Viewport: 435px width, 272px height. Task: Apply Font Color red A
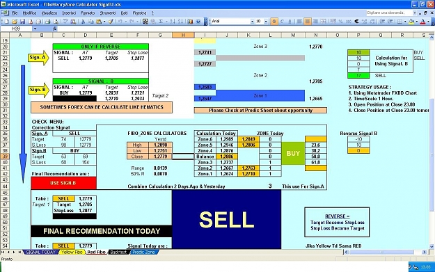422,22
